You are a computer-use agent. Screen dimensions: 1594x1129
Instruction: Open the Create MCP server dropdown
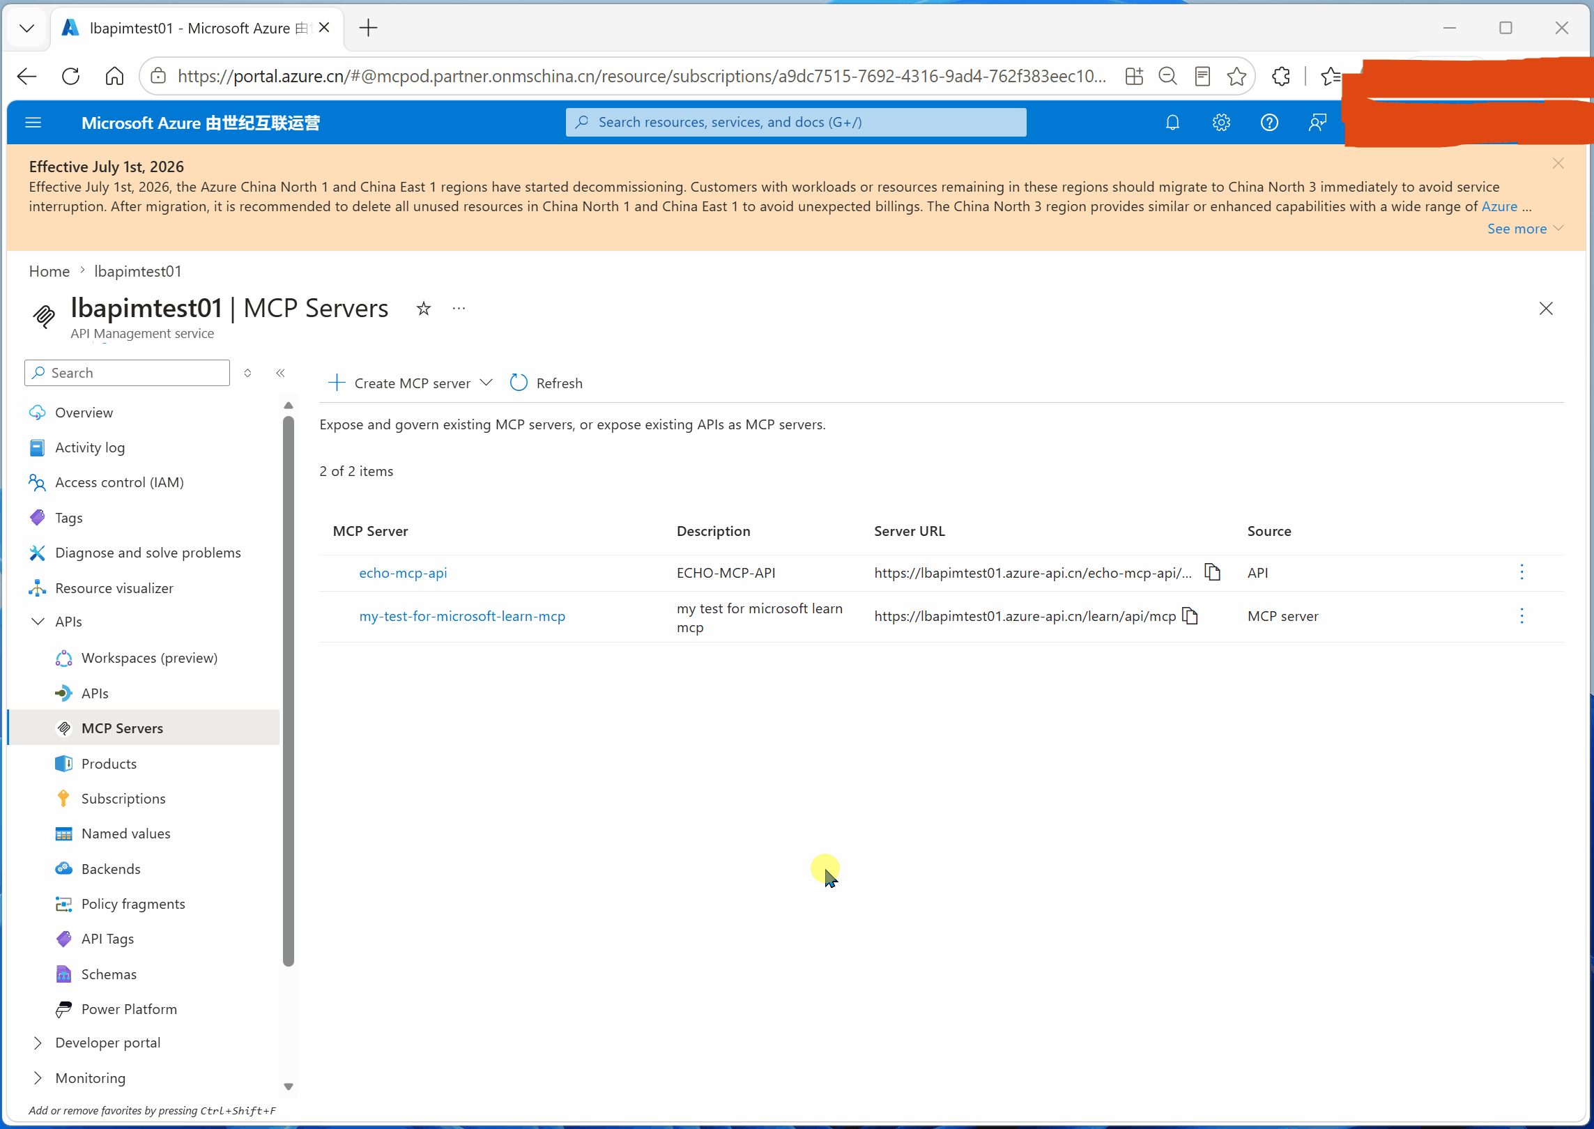[410, 383]
